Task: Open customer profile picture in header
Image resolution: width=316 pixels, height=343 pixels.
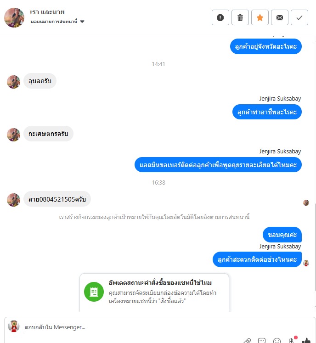Action: coord(14,17)
